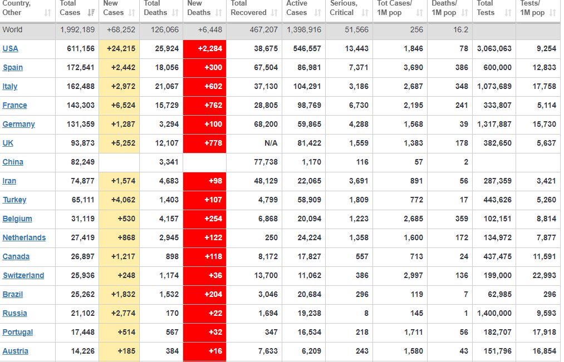This screenshot has width=564, height=362.
Task: Select the Brazil country link
Action: click(13, 294)
